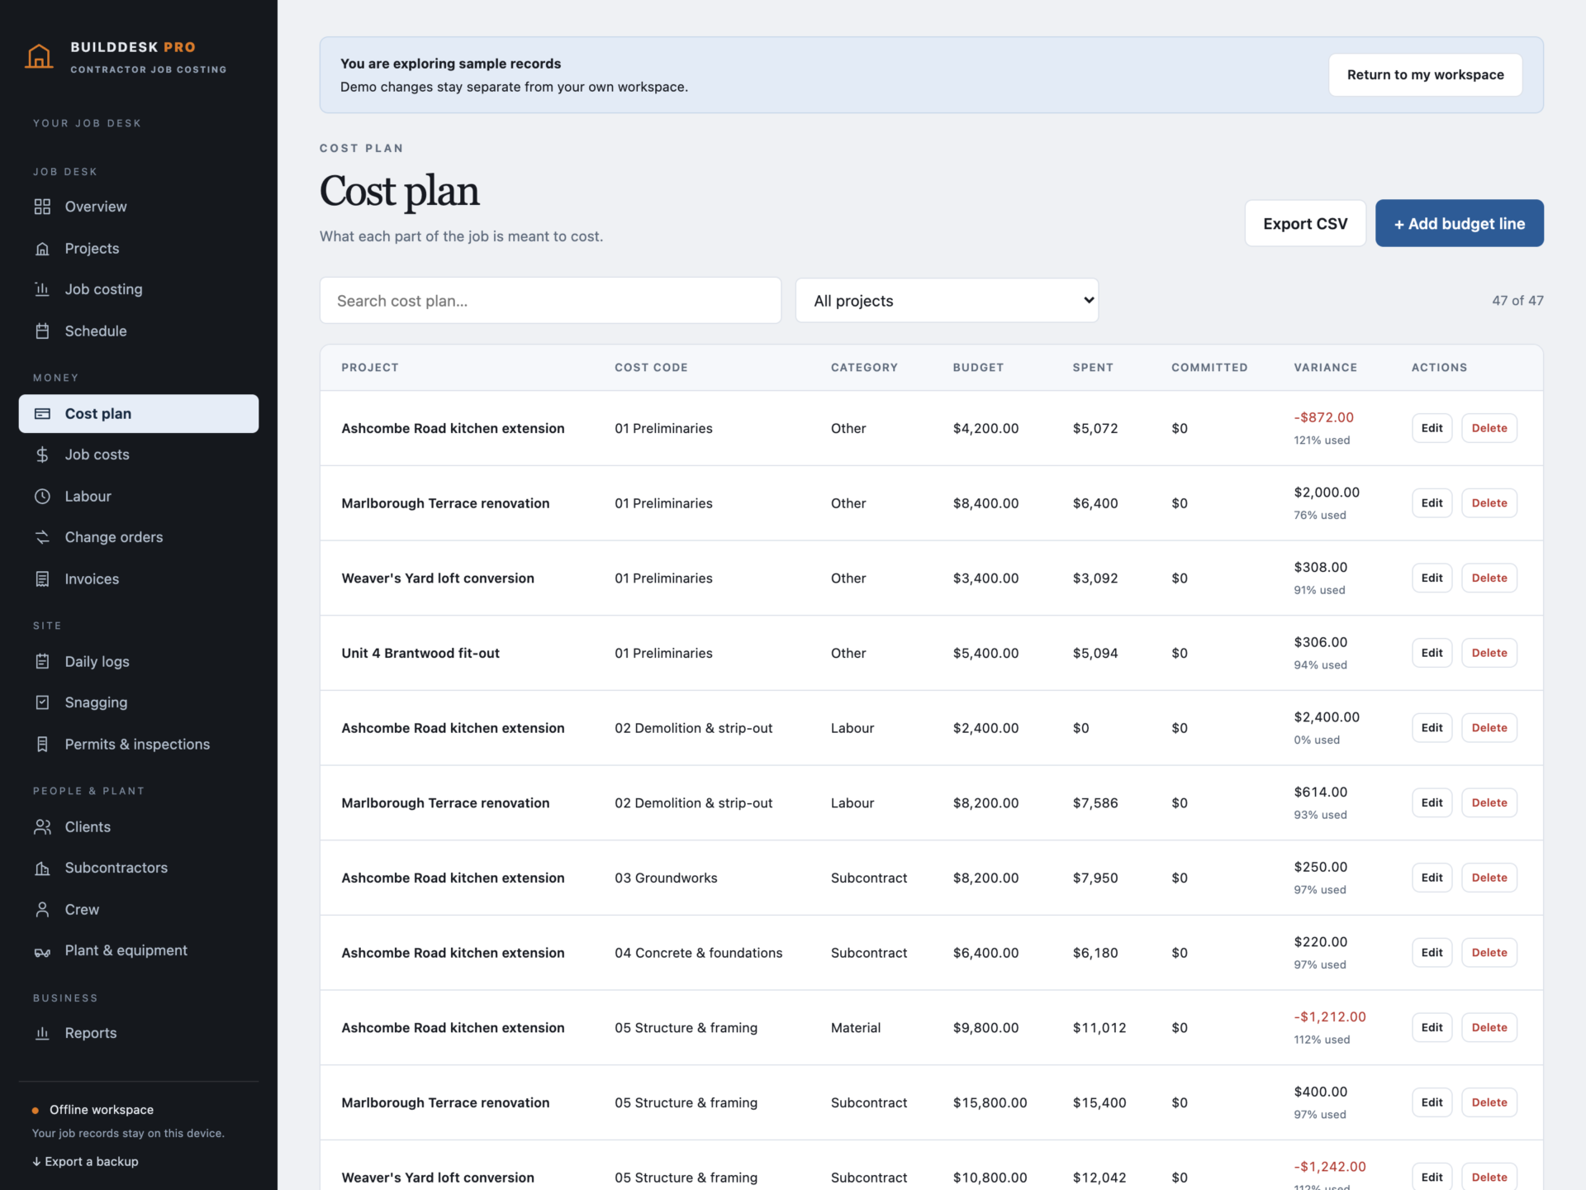The image size is (1586, 1190).
Task: Click the Clients people icon
Action: 42,826
